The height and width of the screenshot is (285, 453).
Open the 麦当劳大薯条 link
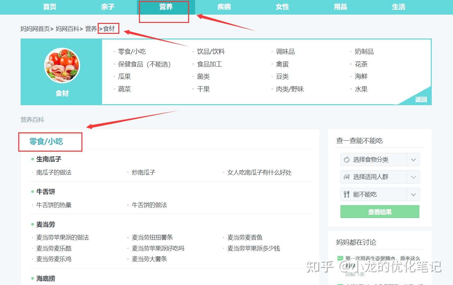click(x=150, y=259)
